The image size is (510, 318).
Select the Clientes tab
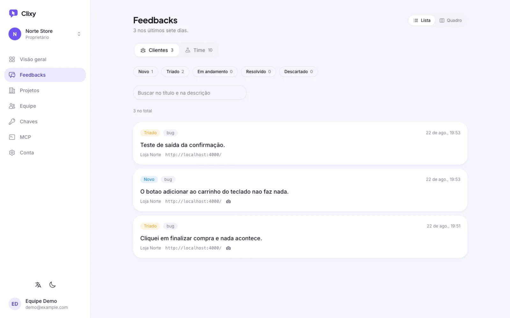pos(157,50)
